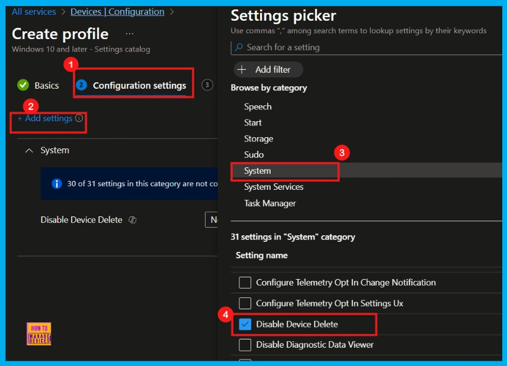Click the magnifier icon in the search box

click(x=239, y=47)
